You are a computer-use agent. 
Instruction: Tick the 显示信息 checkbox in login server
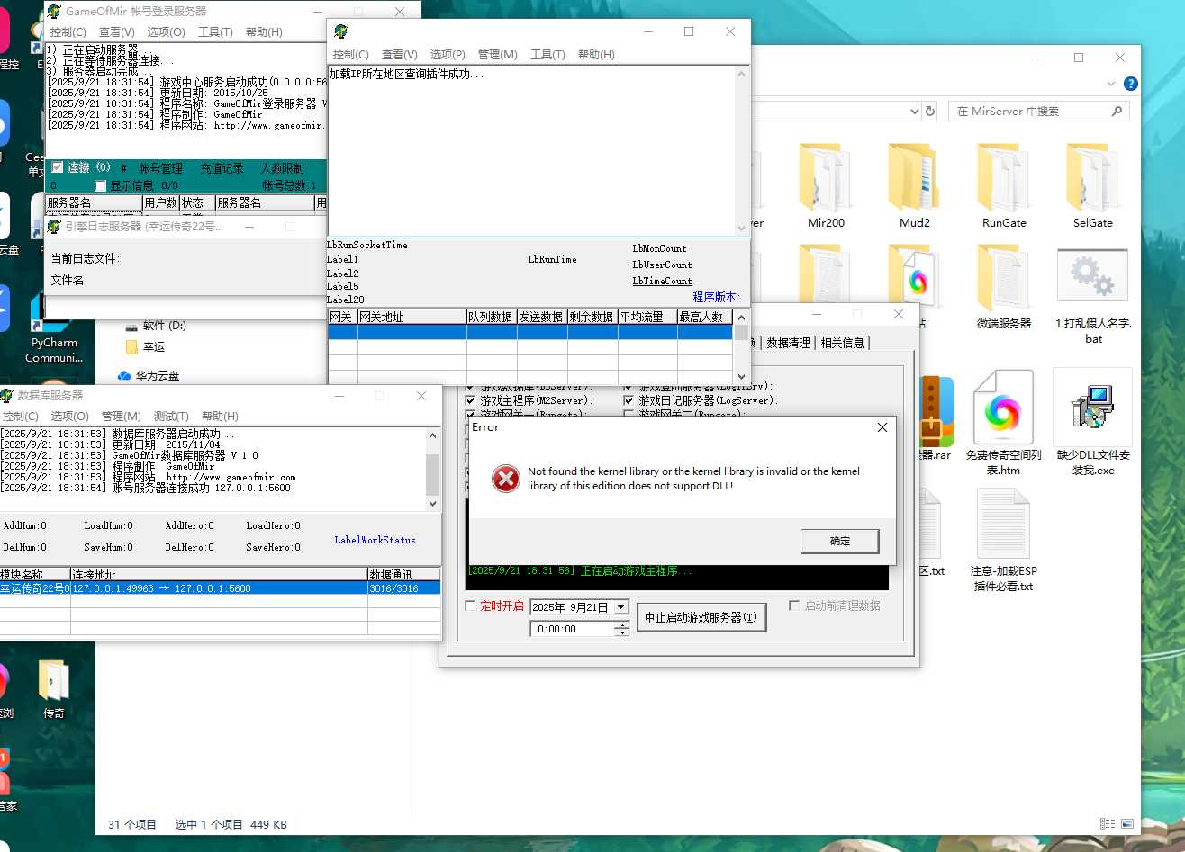point(101,185)
